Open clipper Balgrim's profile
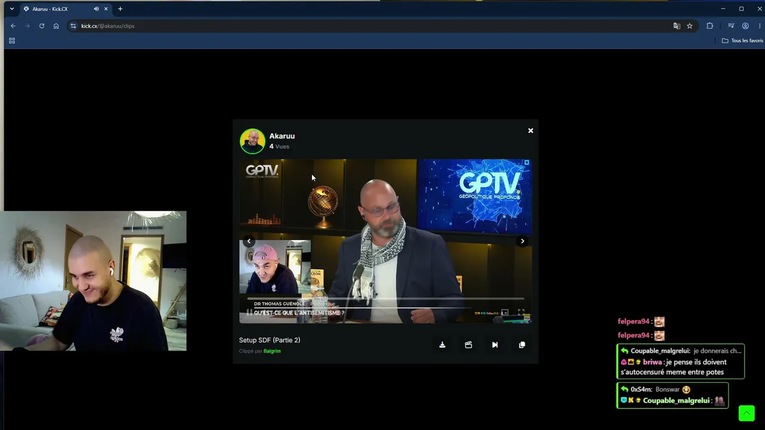This screenshot has width=765, height=430. tap(272, 351)
